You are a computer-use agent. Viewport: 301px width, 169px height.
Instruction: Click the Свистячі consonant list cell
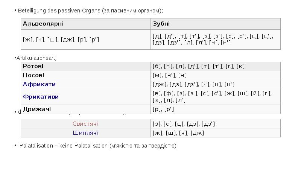tap(216, 124)
